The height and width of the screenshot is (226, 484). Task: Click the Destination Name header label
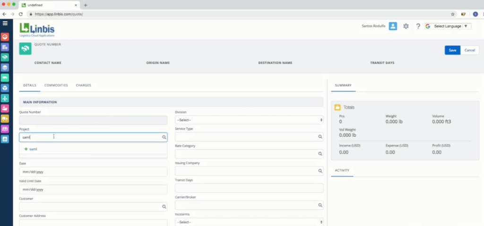[x=276, y=63]
